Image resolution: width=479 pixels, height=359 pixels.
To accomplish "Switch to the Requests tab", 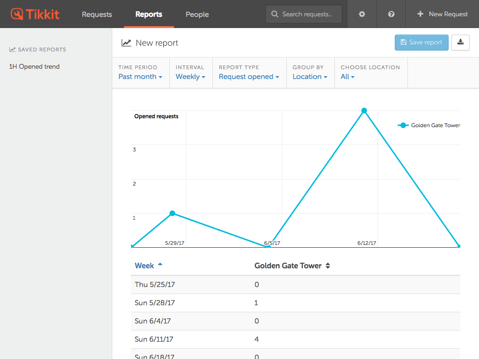I will (97, 14).
